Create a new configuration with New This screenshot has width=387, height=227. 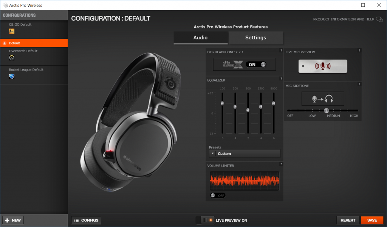click(x=13, y=220)
